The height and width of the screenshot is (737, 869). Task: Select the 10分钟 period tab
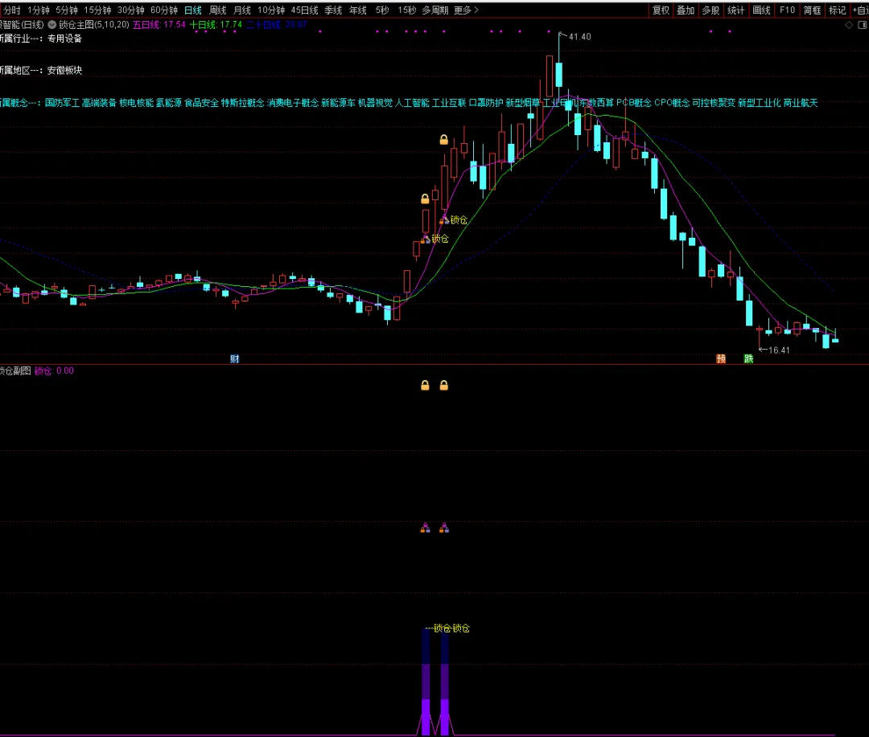click(271, 10)
